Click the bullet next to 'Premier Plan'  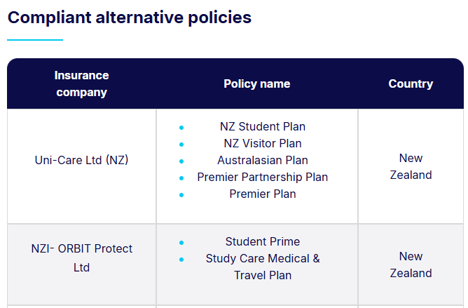[x=181, y=194]
